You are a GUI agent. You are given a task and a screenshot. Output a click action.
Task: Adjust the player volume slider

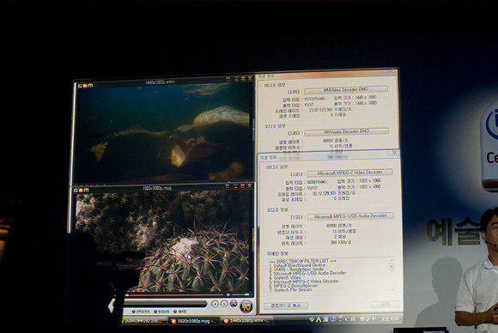pyautogui.click(x=241, y=295)
